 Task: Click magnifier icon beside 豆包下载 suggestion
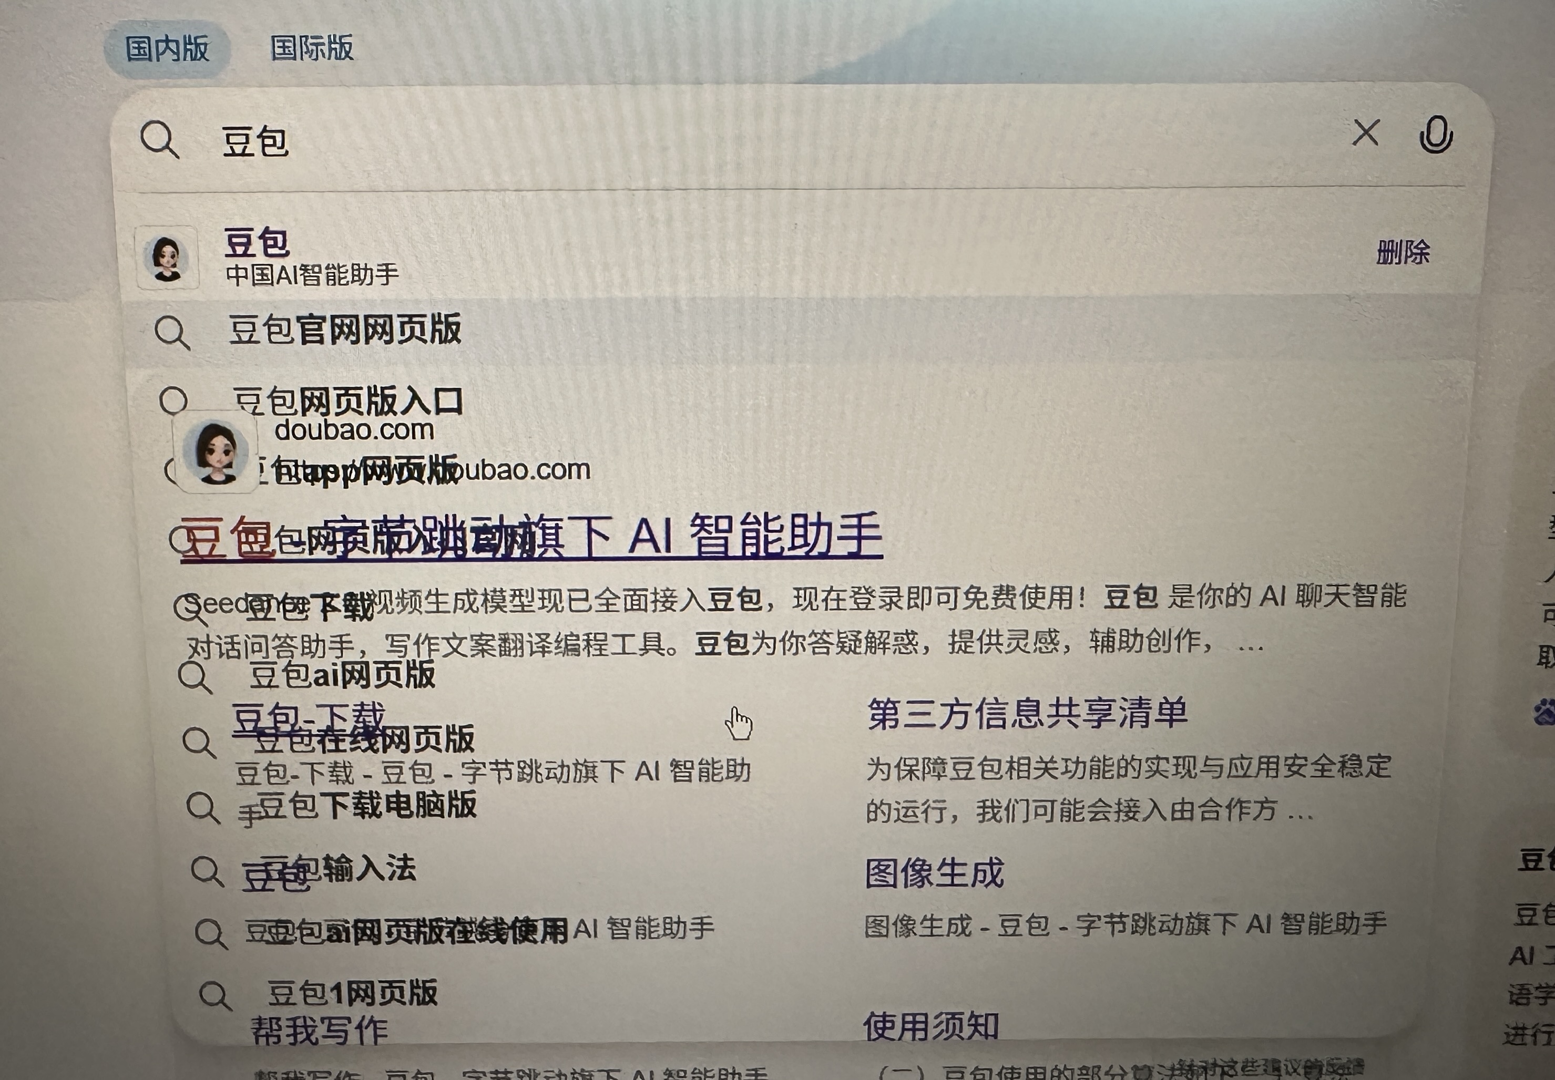(190, 610)
